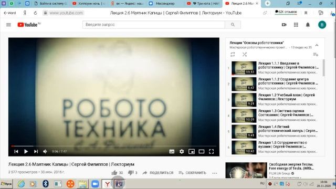Open Zoom from the taskbar
Viewport: 336px width, 189px height.
click(95, 184)
